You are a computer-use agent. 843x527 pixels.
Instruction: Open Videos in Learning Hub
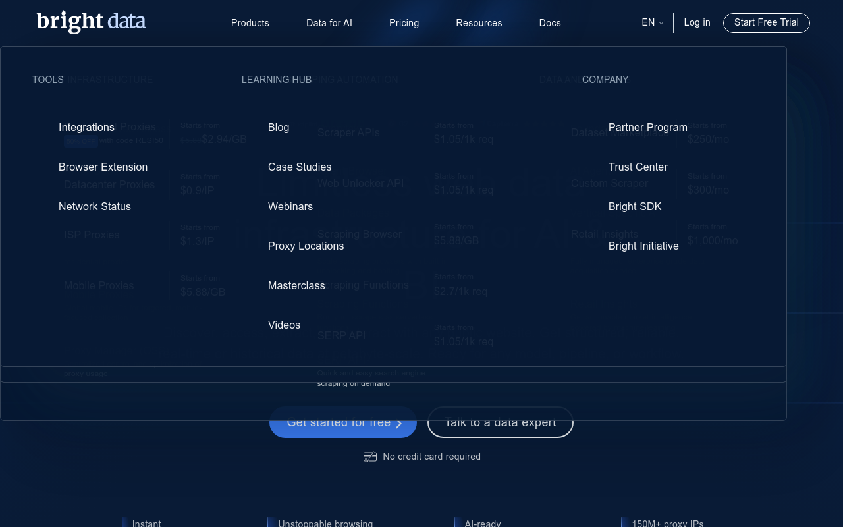pyautogui.click(x=284, y=325)
